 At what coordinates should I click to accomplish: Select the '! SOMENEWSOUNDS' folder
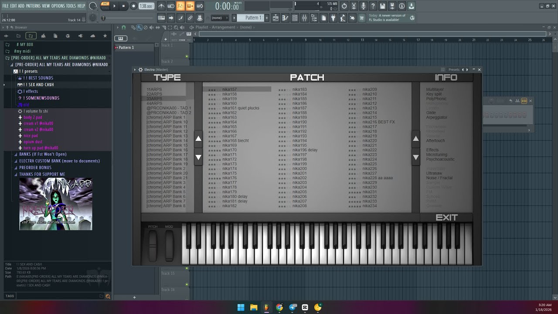(41, 98)
